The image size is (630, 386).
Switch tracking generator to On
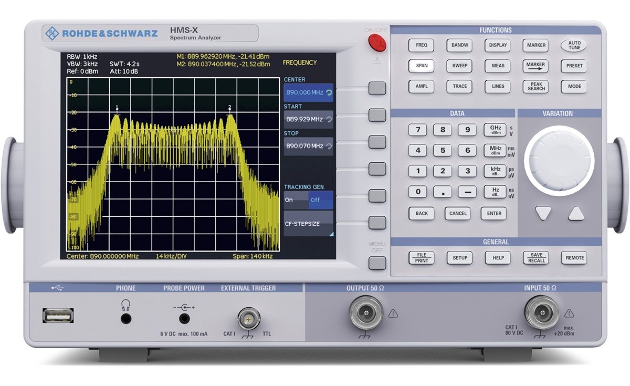coord(296,200)
